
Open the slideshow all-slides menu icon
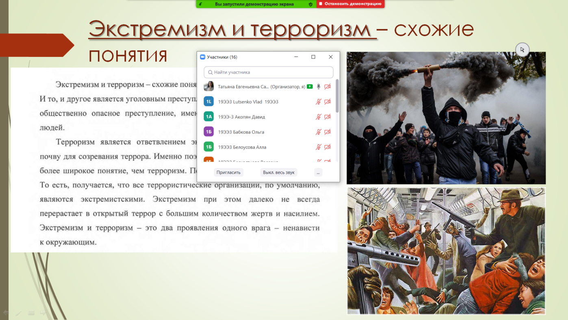(x=31, y=313)
